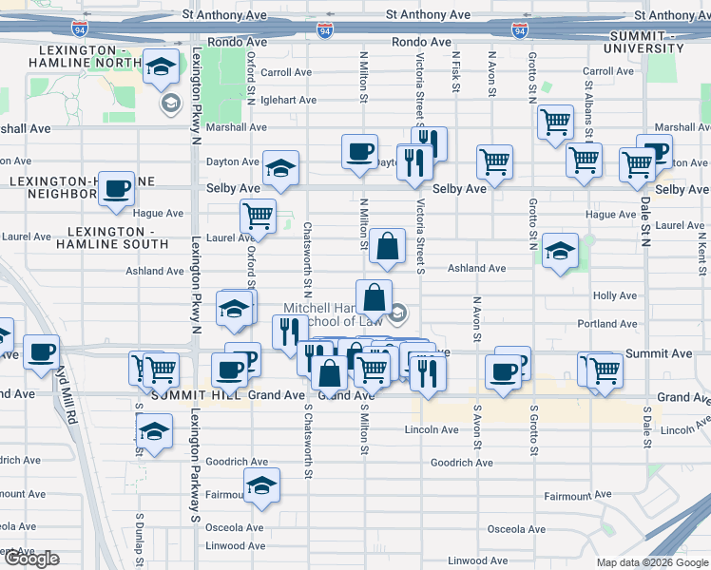711x570 pixels.
Task: Click the 'SUMMIT - UNIVERSITY' neighborhood label
Action: click(644, 42)
